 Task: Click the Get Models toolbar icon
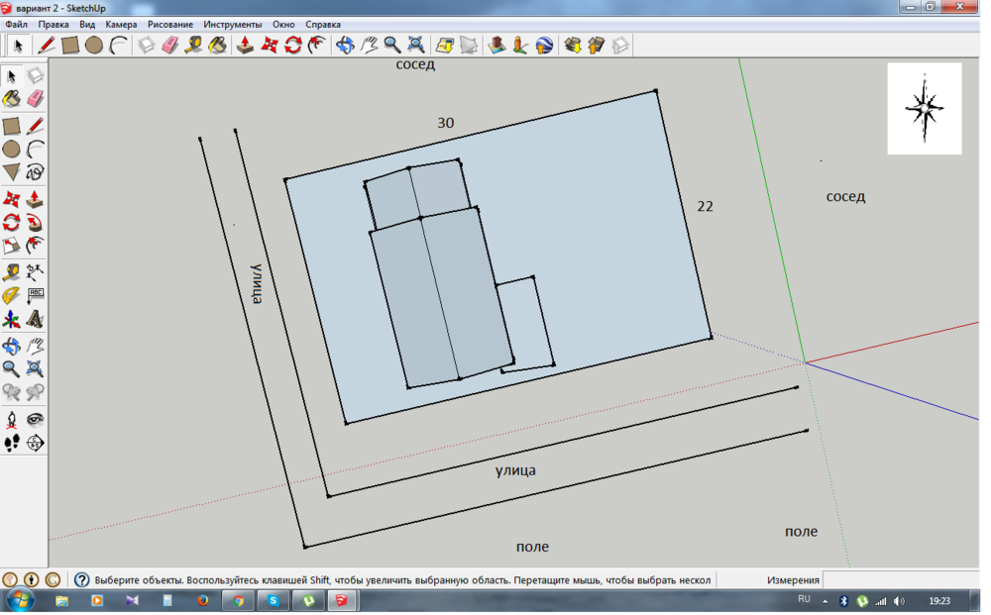573,46
